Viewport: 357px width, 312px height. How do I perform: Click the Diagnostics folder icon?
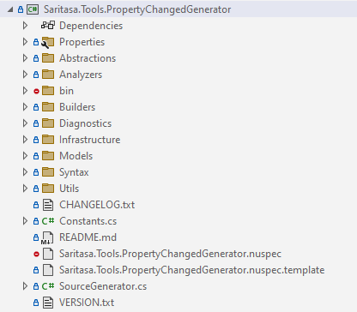(48, 123)
